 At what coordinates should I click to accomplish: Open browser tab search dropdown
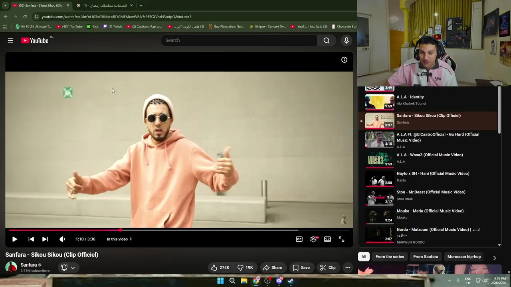tap(5, 6)
